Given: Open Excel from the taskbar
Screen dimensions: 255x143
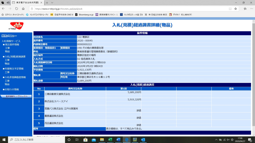Looking at the screenshot, I should 110,140.
